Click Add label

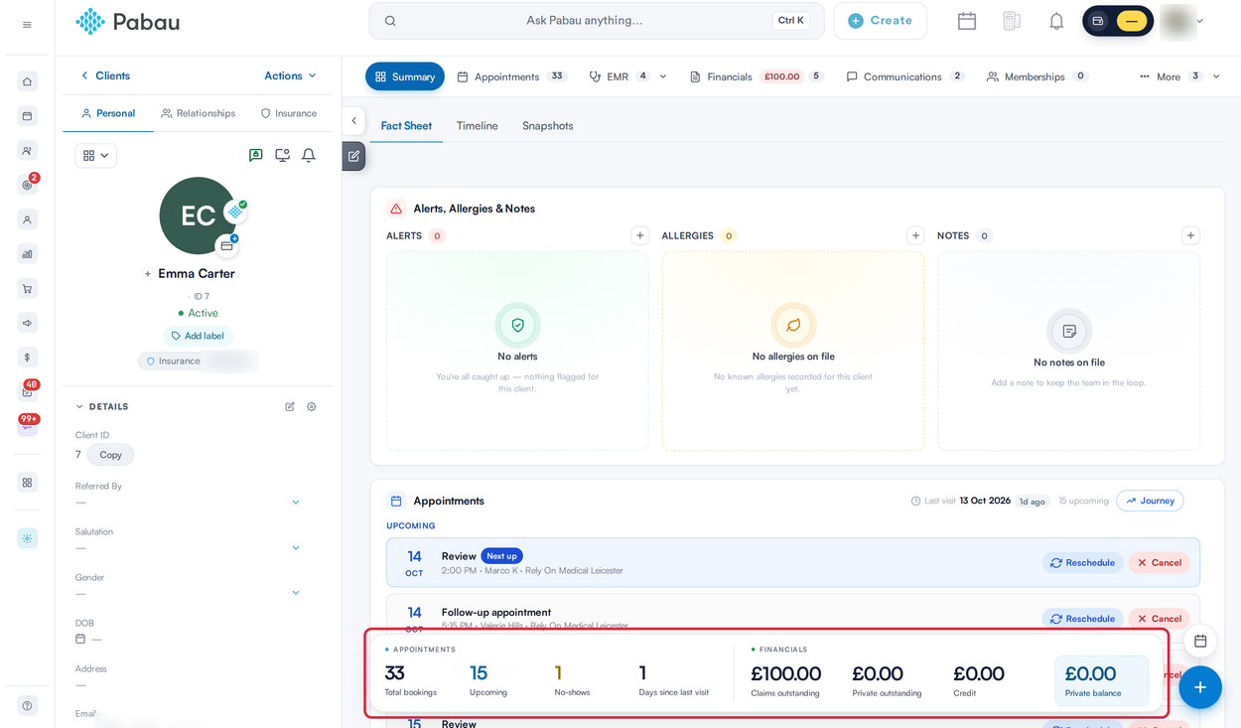point(198,336)
